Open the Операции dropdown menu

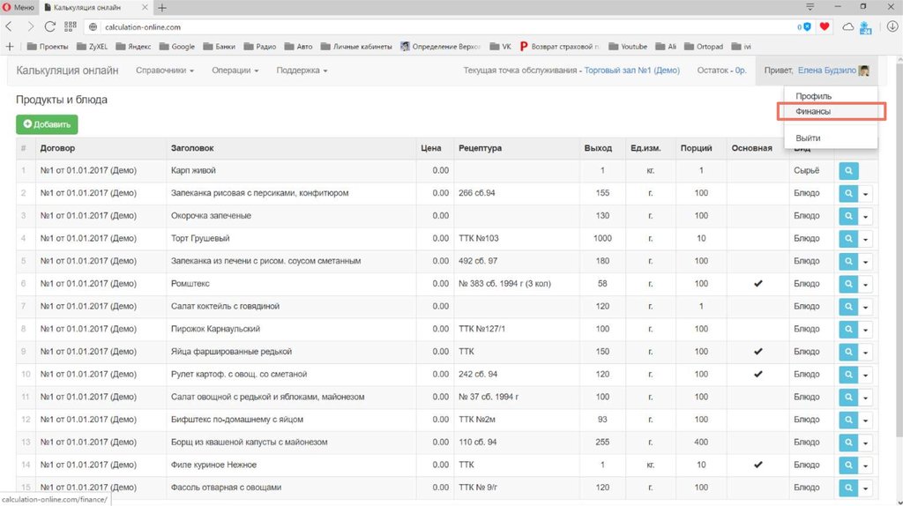coord(235,71)
